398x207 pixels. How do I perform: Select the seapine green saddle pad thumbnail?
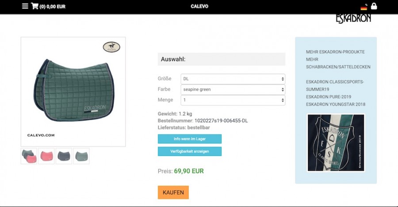click(81, 156)
